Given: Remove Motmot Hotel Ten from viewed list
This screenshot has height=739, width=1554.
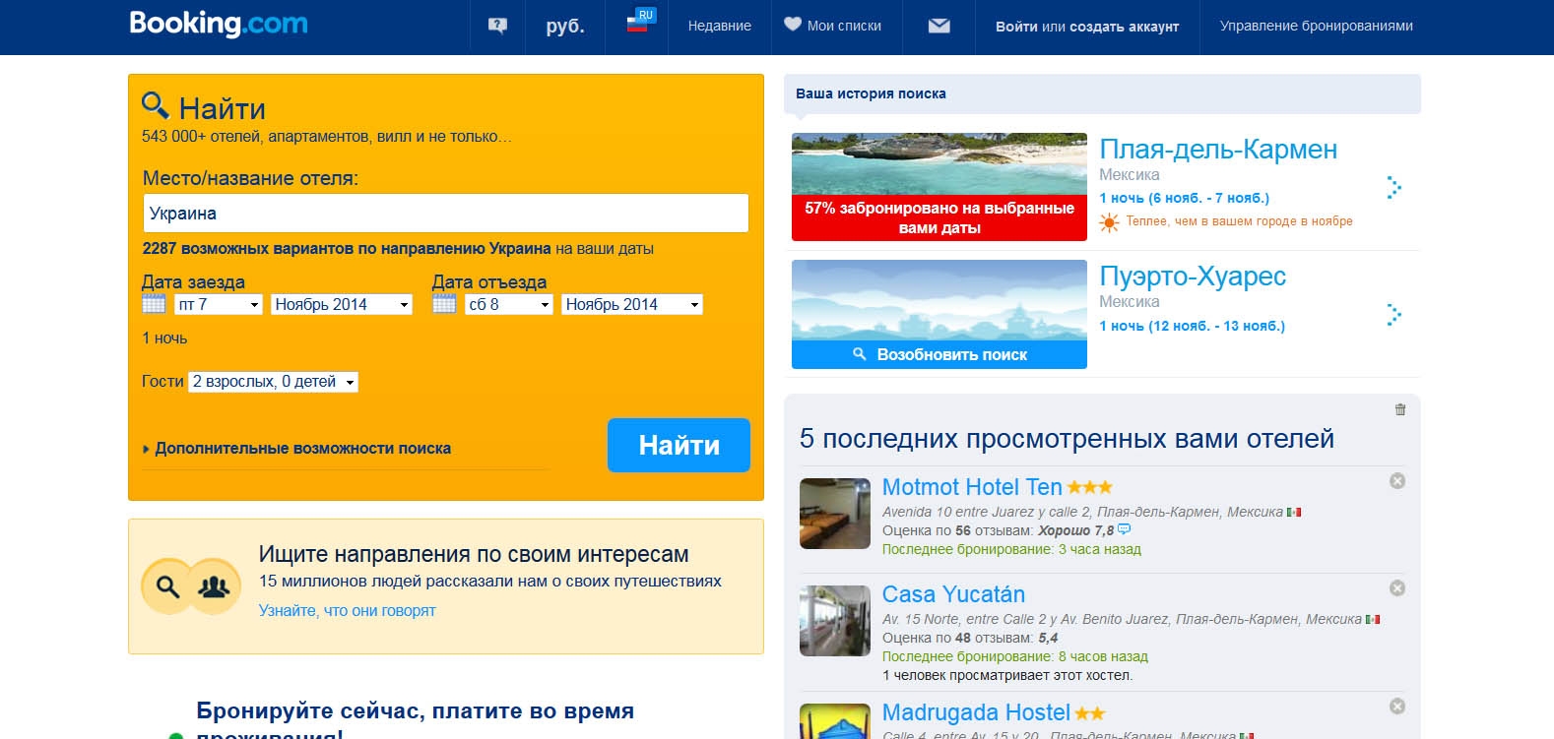Looking at the screenshot, I should 1396,481.
